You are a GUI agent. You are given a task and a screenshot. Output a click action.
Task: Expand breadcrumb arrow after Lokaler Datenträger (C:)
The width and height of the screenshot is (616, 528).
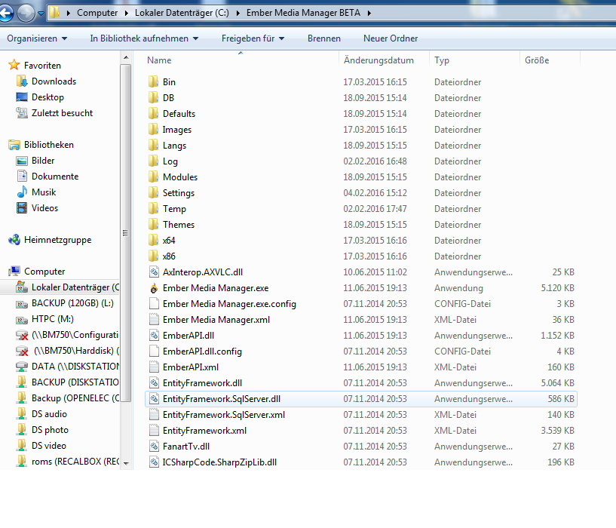(x=238, y=13)
